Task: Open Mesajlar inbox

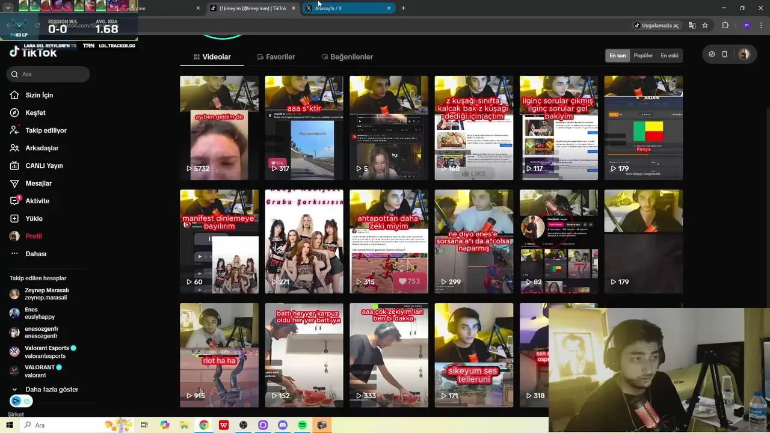Action: [x=38, y=183]
